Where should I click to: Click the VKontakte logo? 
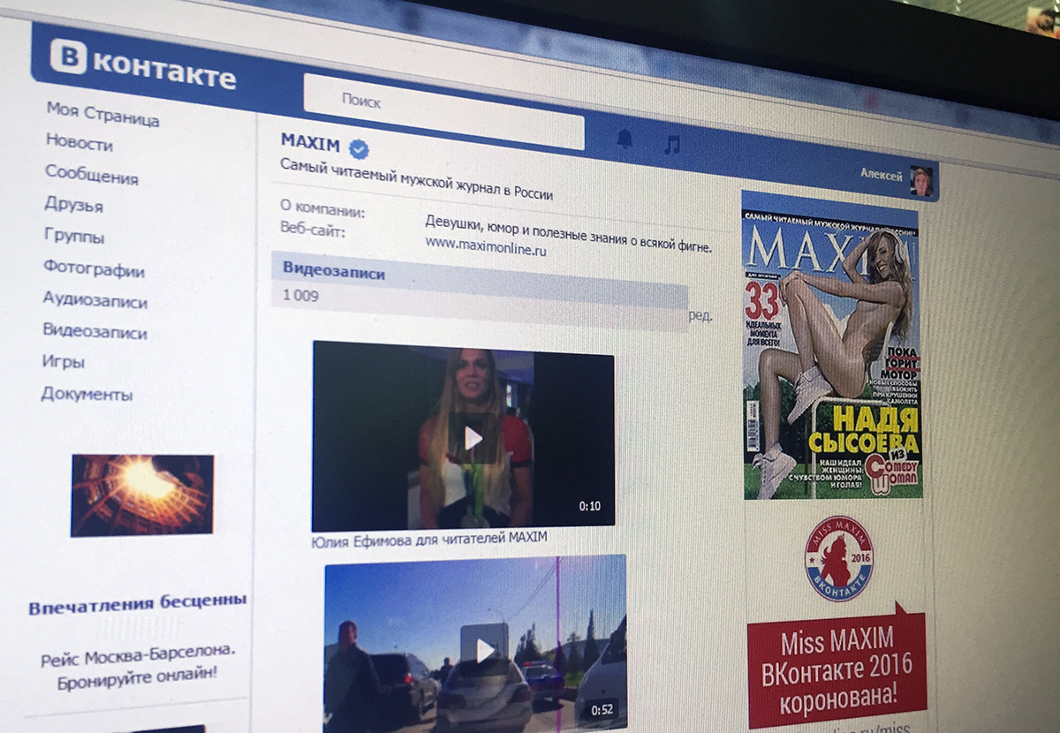coord(143,67)
